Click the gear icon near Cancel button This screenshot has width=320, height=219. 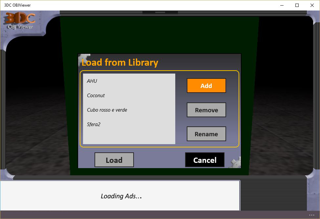click(x=235, y=162)
